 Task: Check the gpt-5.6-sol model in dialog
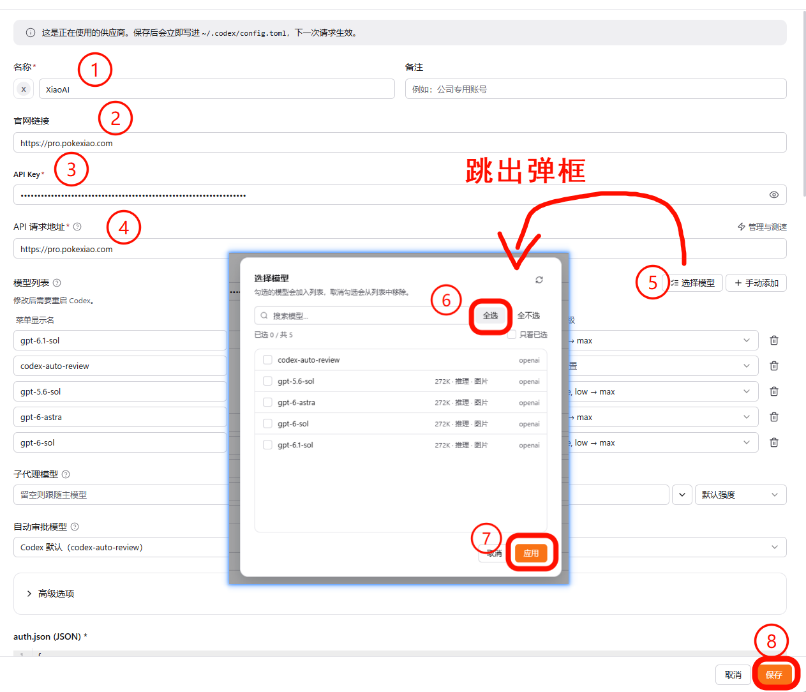pos(267,381)
